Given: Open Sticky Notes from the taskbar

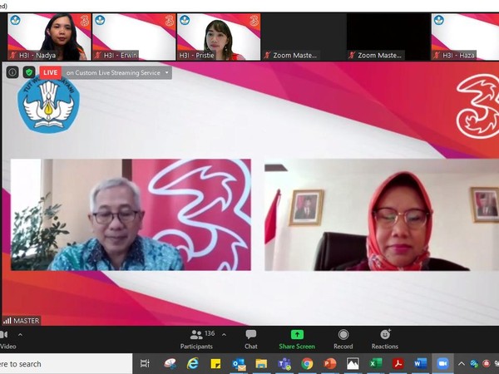Looking at the screenshot, I should coord(215,363).
